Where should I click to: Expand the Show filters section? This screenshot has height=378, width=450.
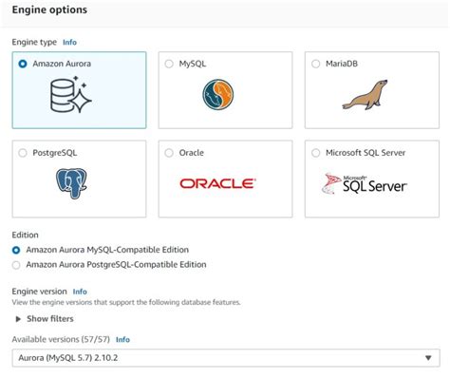coord(45,319)
